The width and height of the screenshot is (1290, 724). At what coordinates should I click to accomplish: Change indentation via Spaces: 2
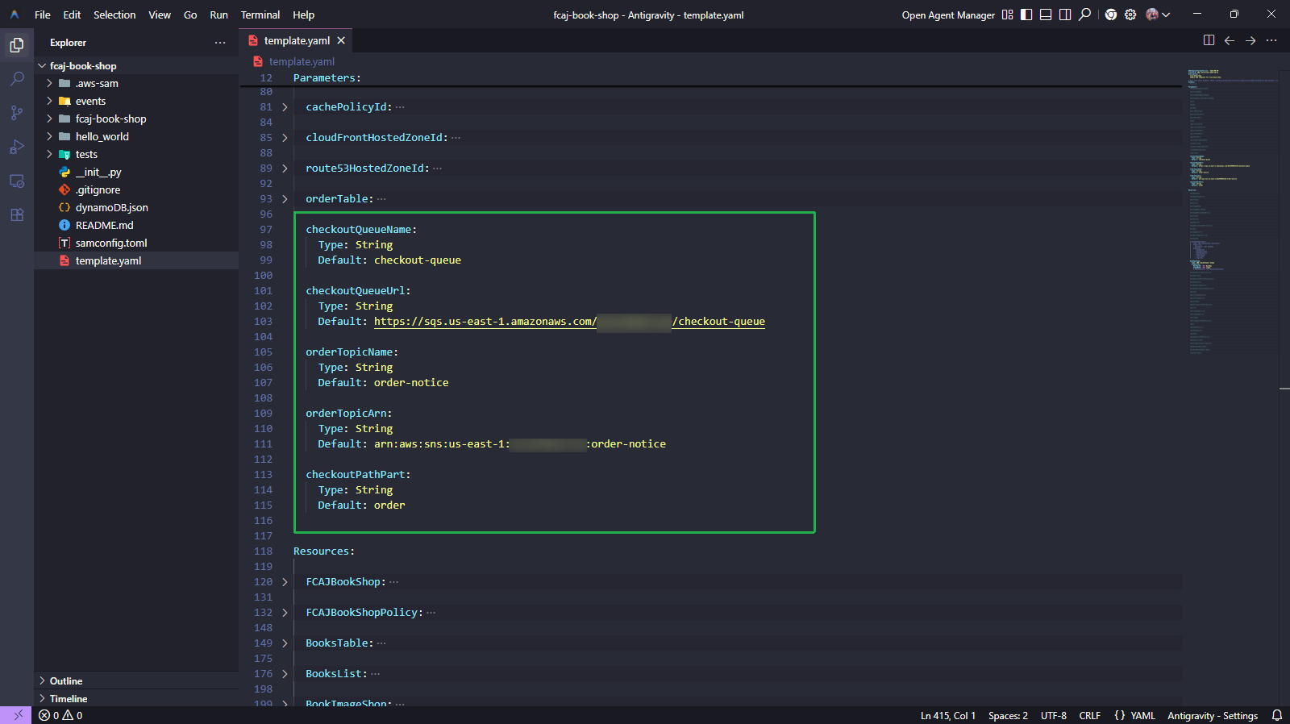(1008, 715)
